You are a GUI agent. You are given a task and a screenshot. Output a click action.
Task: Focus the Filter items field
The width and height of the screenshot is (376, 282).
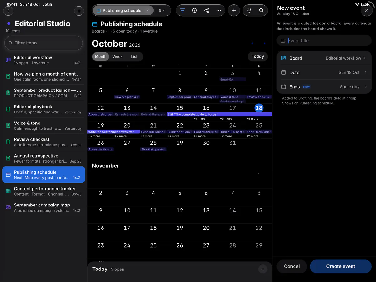[44, 43]
